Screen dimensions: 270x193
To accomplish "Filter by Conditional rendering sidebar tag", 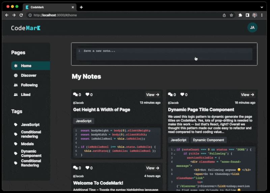I will (x=31, y=134).
